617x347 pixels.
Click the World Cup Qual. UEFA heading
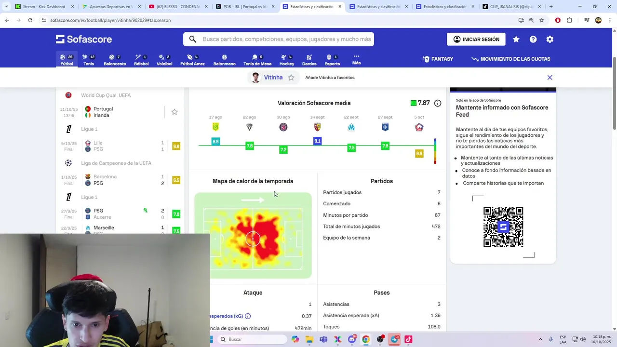(x=106, y=95)
